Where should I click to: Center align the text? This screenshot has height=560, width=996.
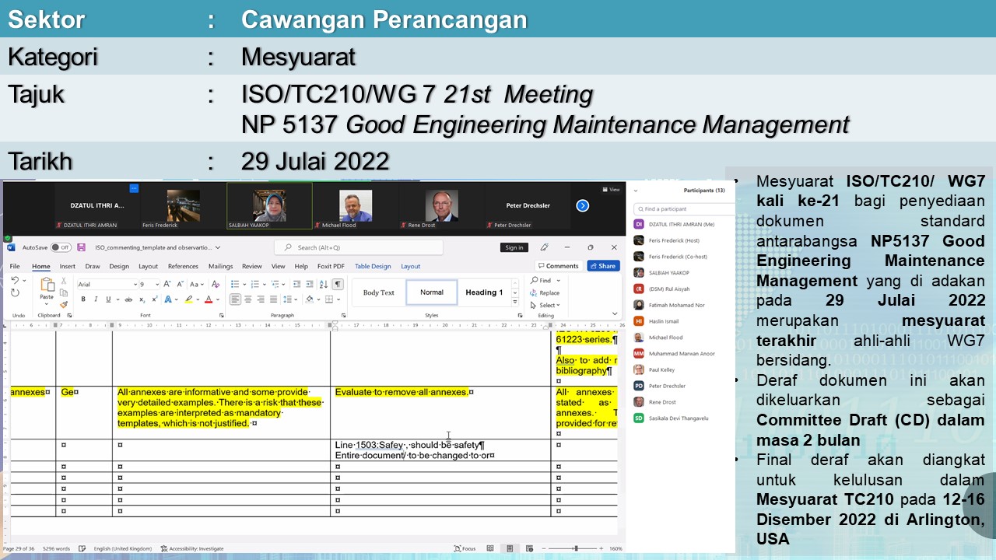[x=248, y=299]
